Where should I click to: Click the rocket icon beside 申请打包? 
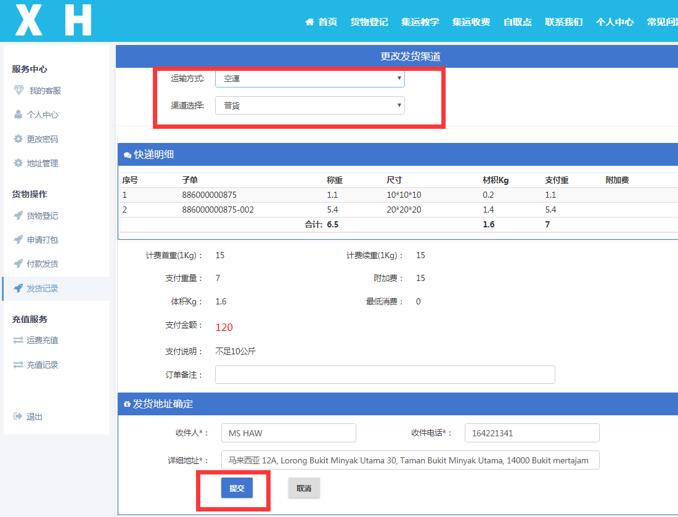[18, 240]
